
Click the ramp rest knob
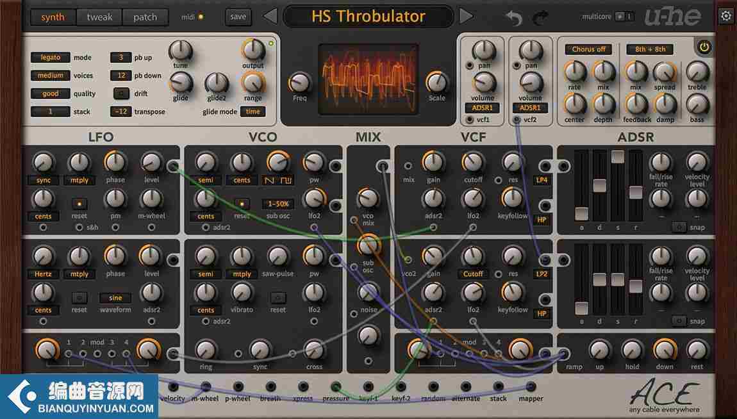(x=697, y=350)
